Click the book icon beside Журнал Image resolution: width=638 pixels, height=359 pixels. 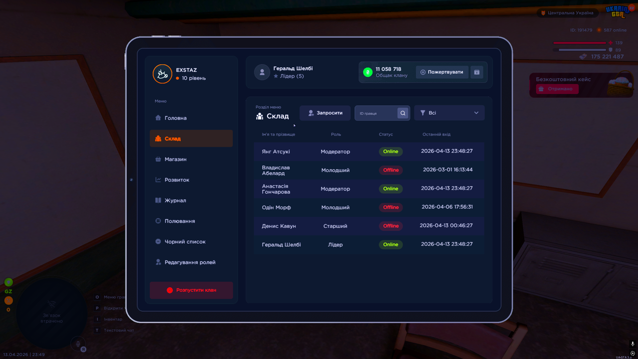tap(159, 200)
